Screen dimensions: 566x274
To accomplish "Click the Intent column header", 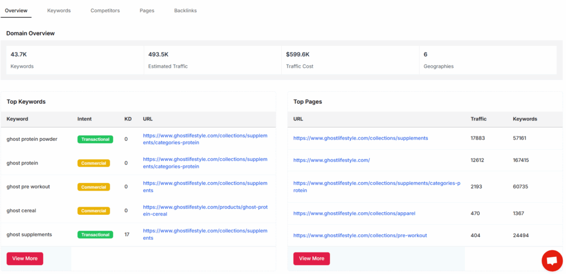I will [85, 119].
